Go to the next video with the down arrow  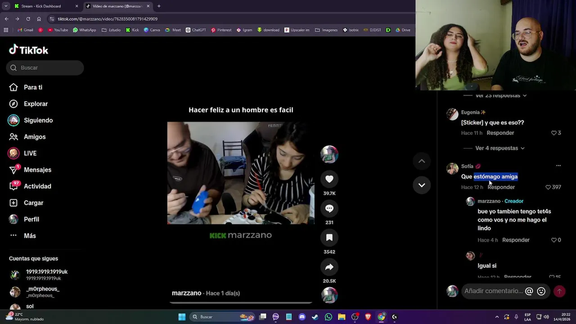(422, 185)
